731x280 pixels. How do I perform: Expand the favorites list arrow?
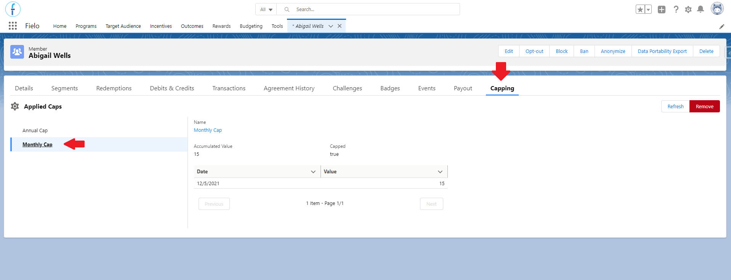tap(648, 10)
